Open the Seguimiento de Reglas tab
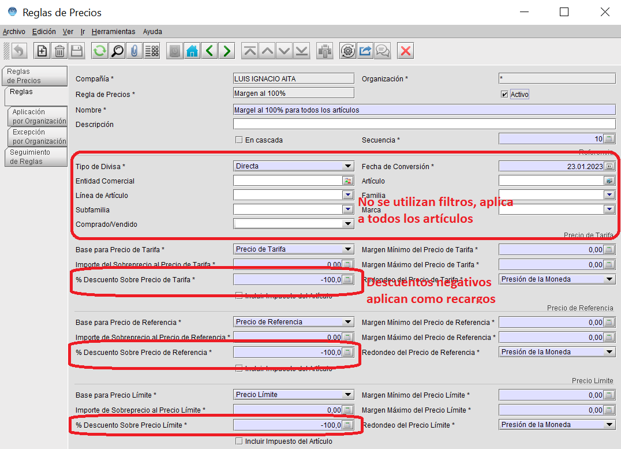 [36, 157]
